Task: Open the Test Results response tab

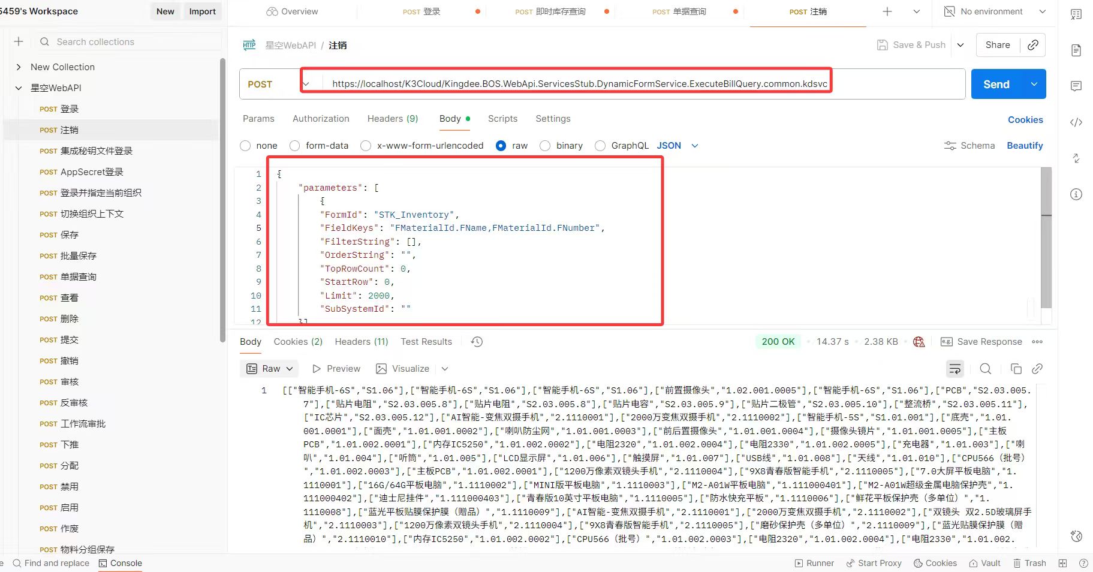Action: pos(426,342)
